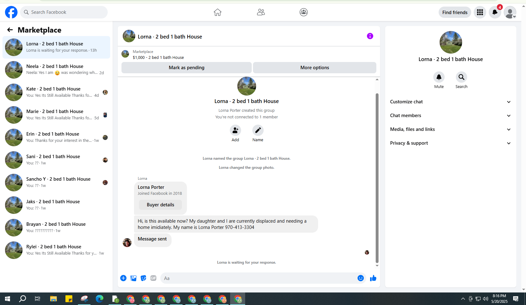
Task: Open Lorna conversation in chat list
Action: (x=56, y=47)
